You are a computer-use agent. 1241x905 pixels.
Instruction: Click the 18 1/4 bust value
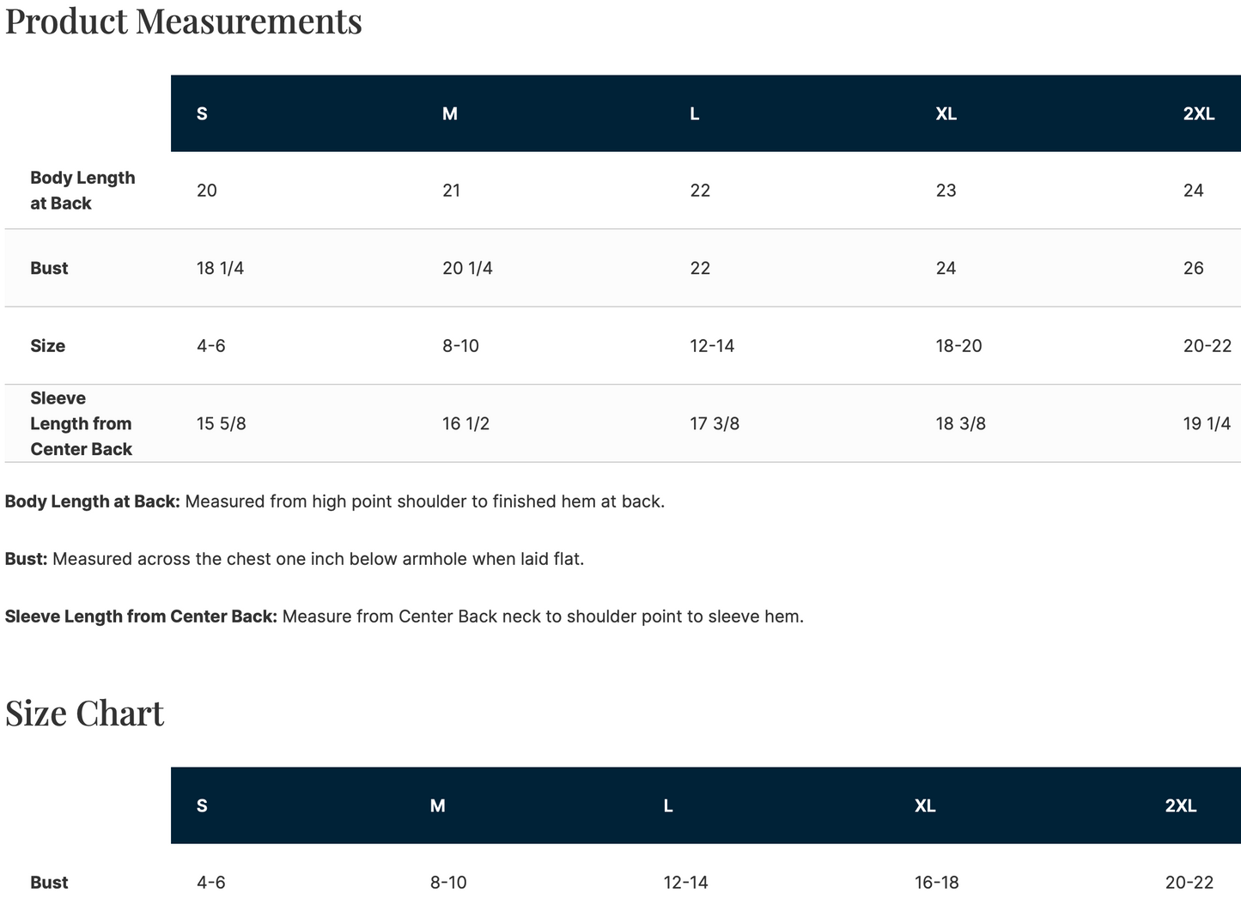pos(220,269)
